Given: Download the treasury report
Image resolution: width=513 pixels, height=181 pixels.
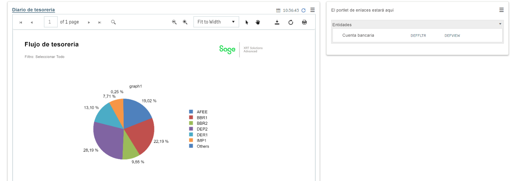Looking at the screenshot, I should tap(277, 22).
